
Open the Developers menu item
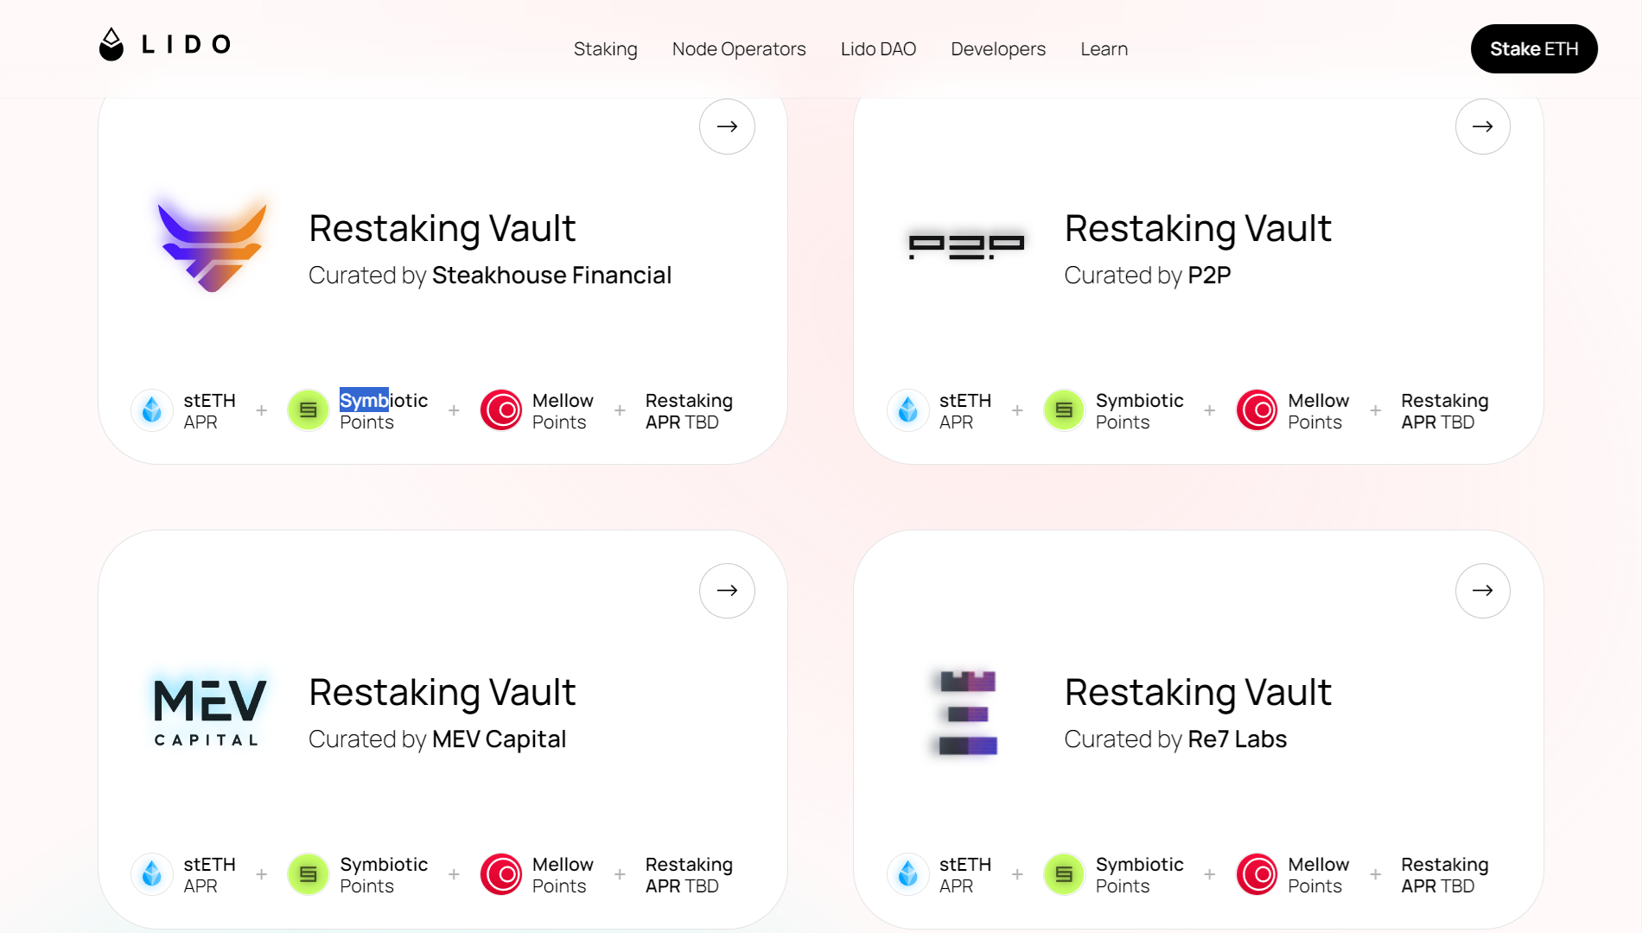998,49
